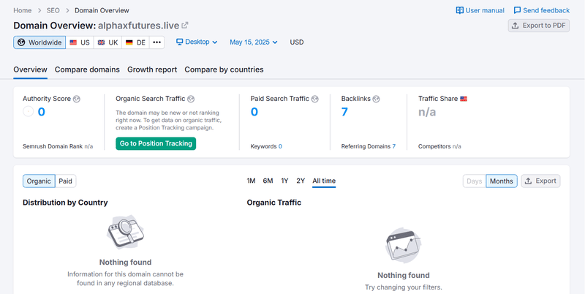Screen dimensions: 585x294
Task: Click the globe icon beside Organic Search Traffic
Action: click(x=191, y=99)
